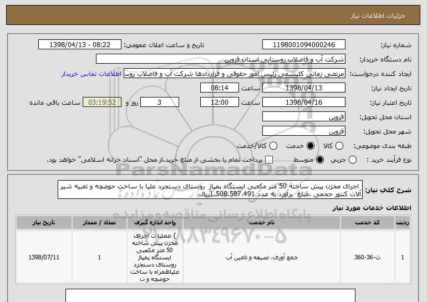
Task: Click the واحد اندازه گیری column header
Action: (x=155, y=223)
